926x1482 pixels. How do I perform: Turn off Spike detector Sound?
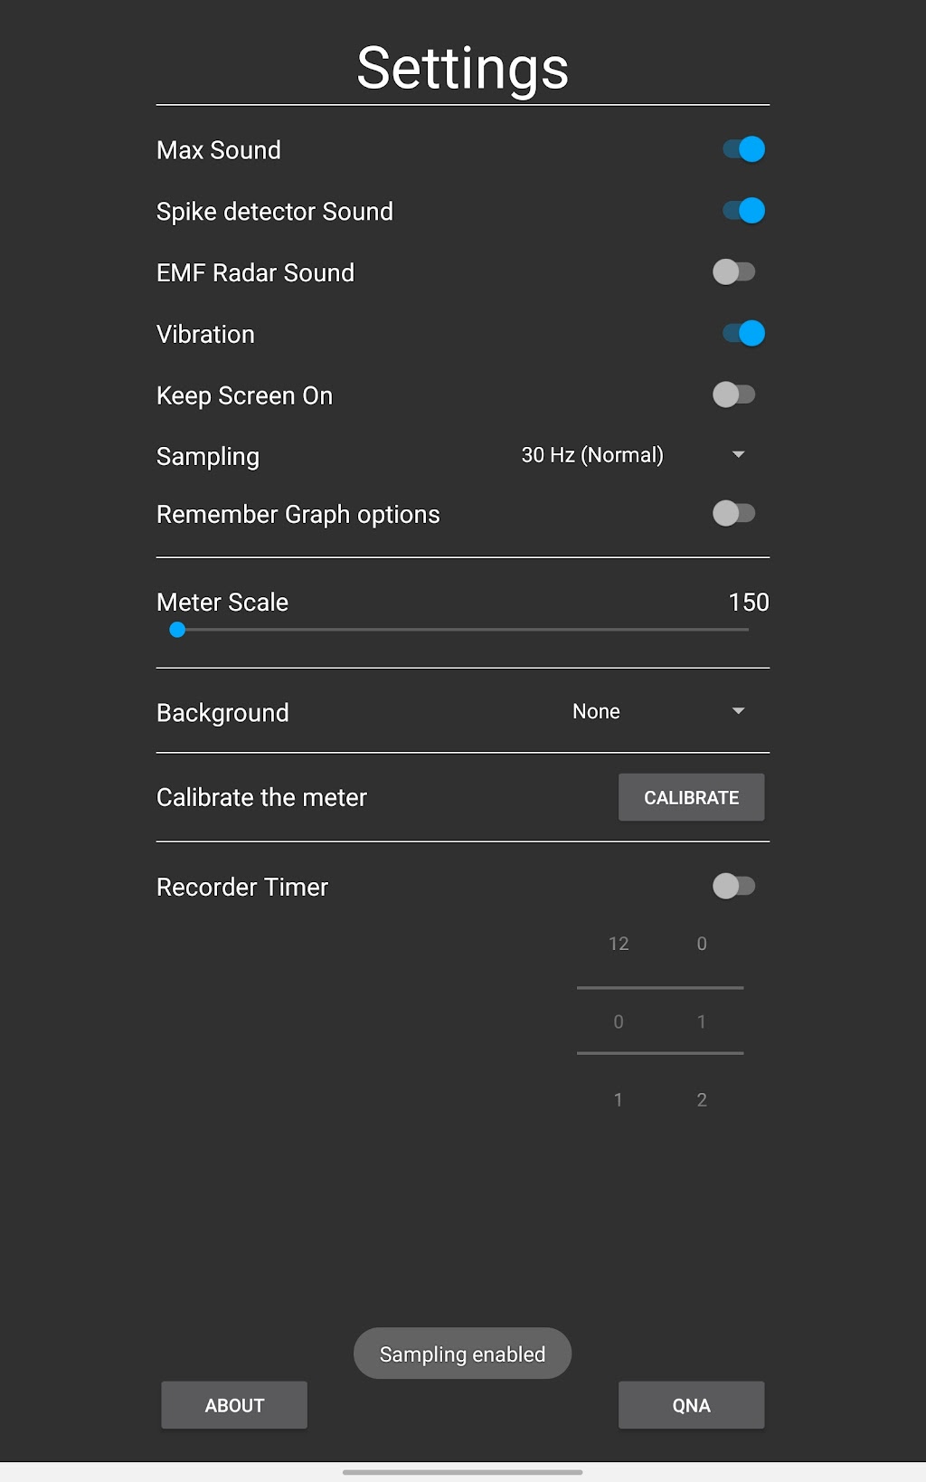pyautogui.click(x=742, y=211)
